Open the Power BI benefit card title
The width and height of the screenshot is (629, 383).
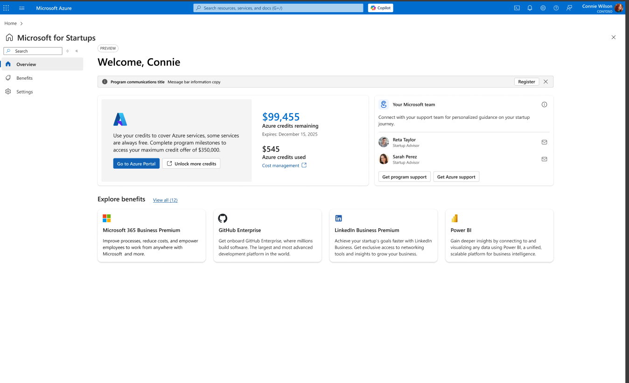point(461,230)
